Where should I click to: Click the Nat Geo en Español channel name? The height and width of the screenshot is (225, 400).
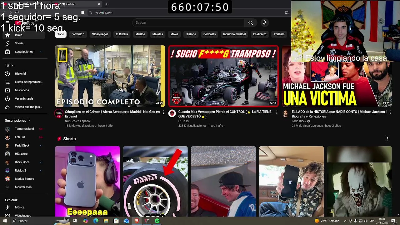click(78, 121)
